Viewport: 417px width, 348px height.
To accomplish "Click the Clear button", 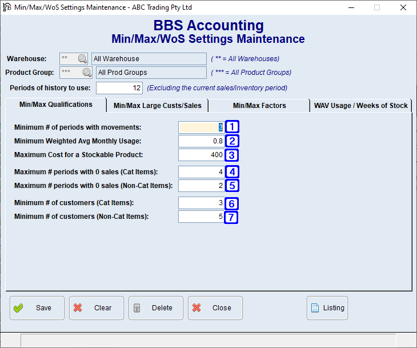I will [x=97, y=308].
